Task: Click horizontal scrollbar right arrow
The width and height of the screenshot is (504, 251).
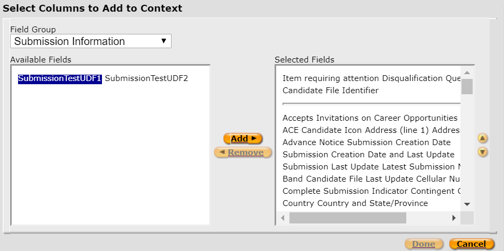Action: coord(454,218)
